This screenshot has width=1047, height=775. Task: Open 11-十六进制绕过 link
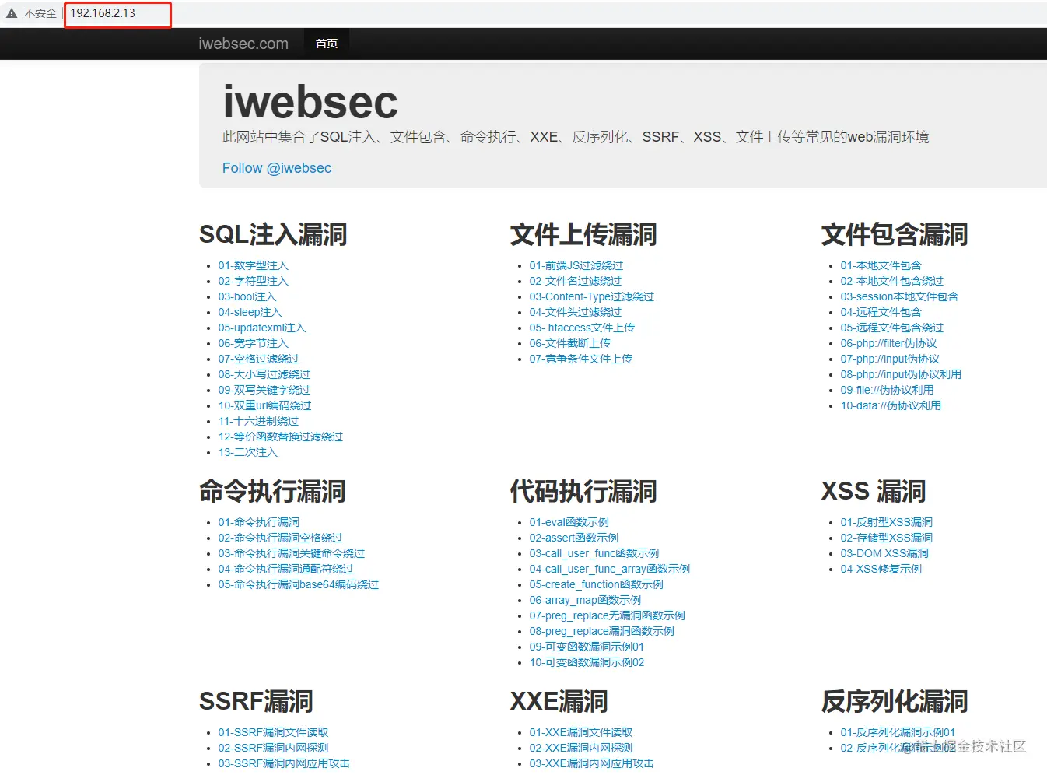coord(259,421)
